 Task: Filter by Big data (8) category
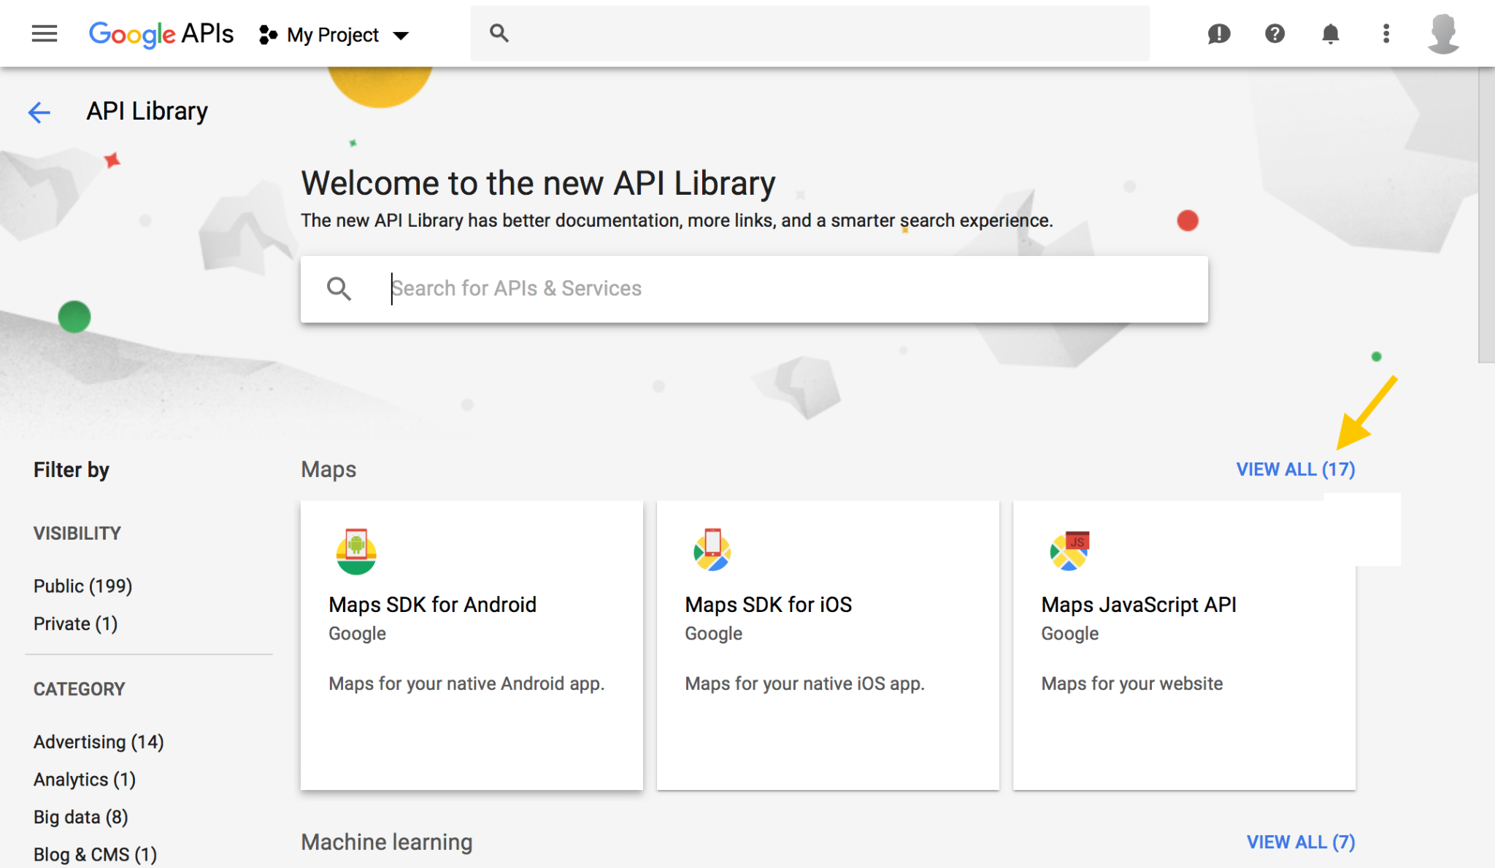pos(81,817)
